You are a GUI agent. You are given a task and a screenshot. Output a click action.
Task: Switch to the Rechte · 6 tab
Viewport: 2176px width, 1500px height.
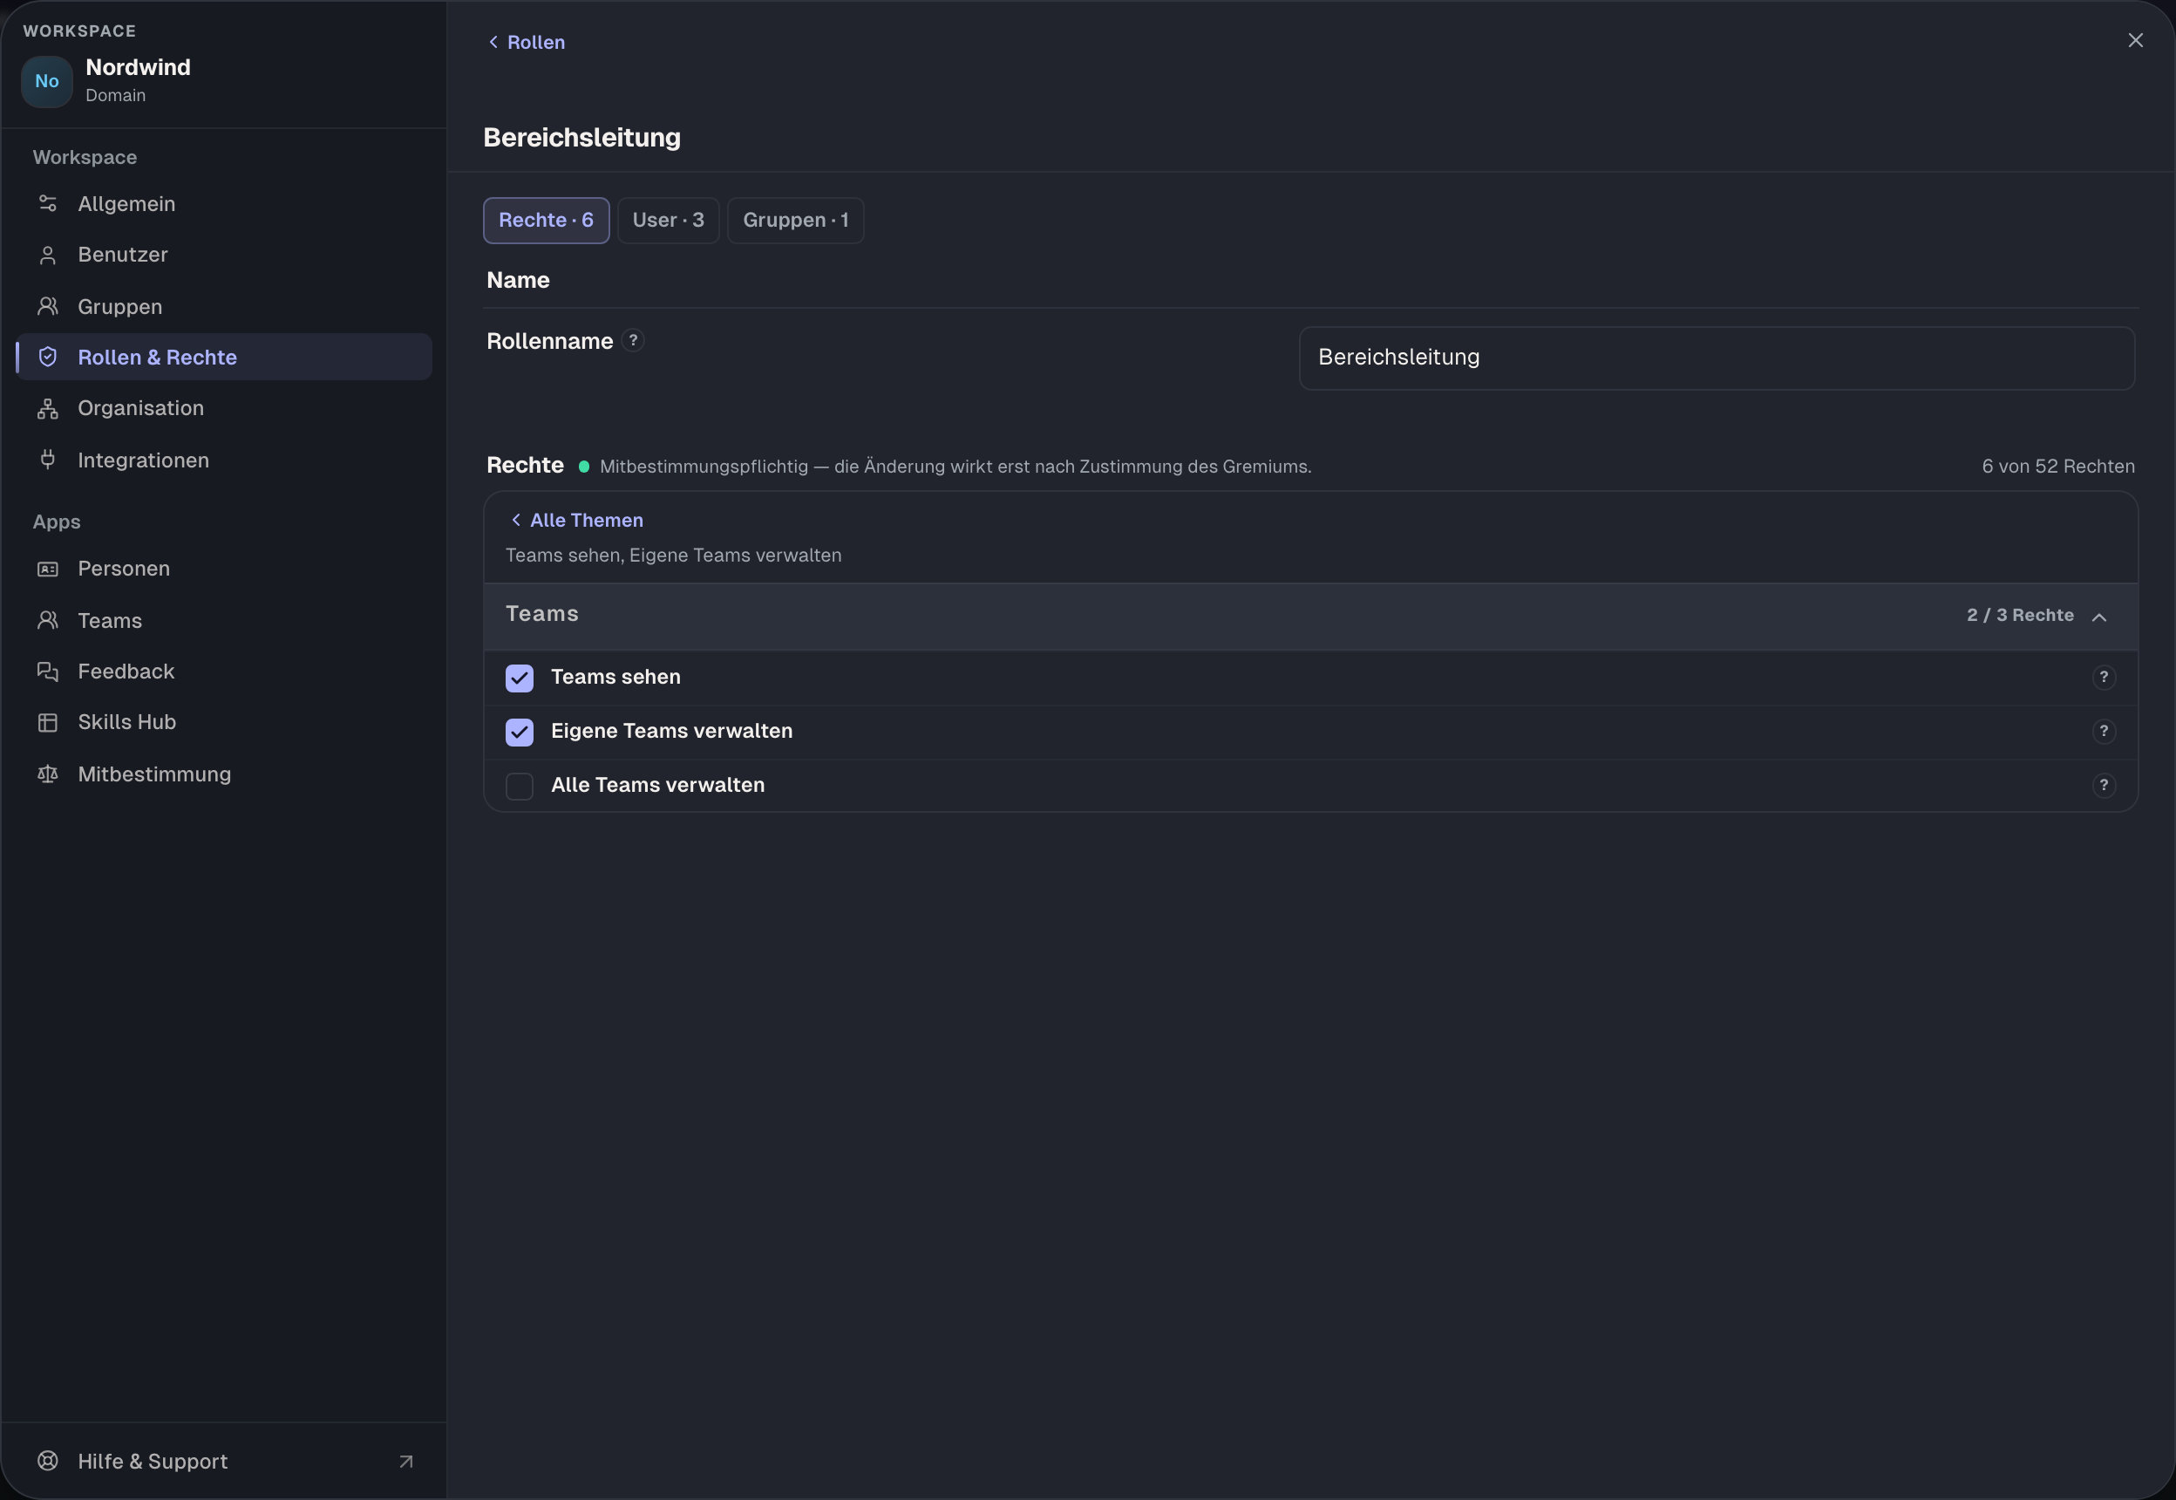[546, 220]
